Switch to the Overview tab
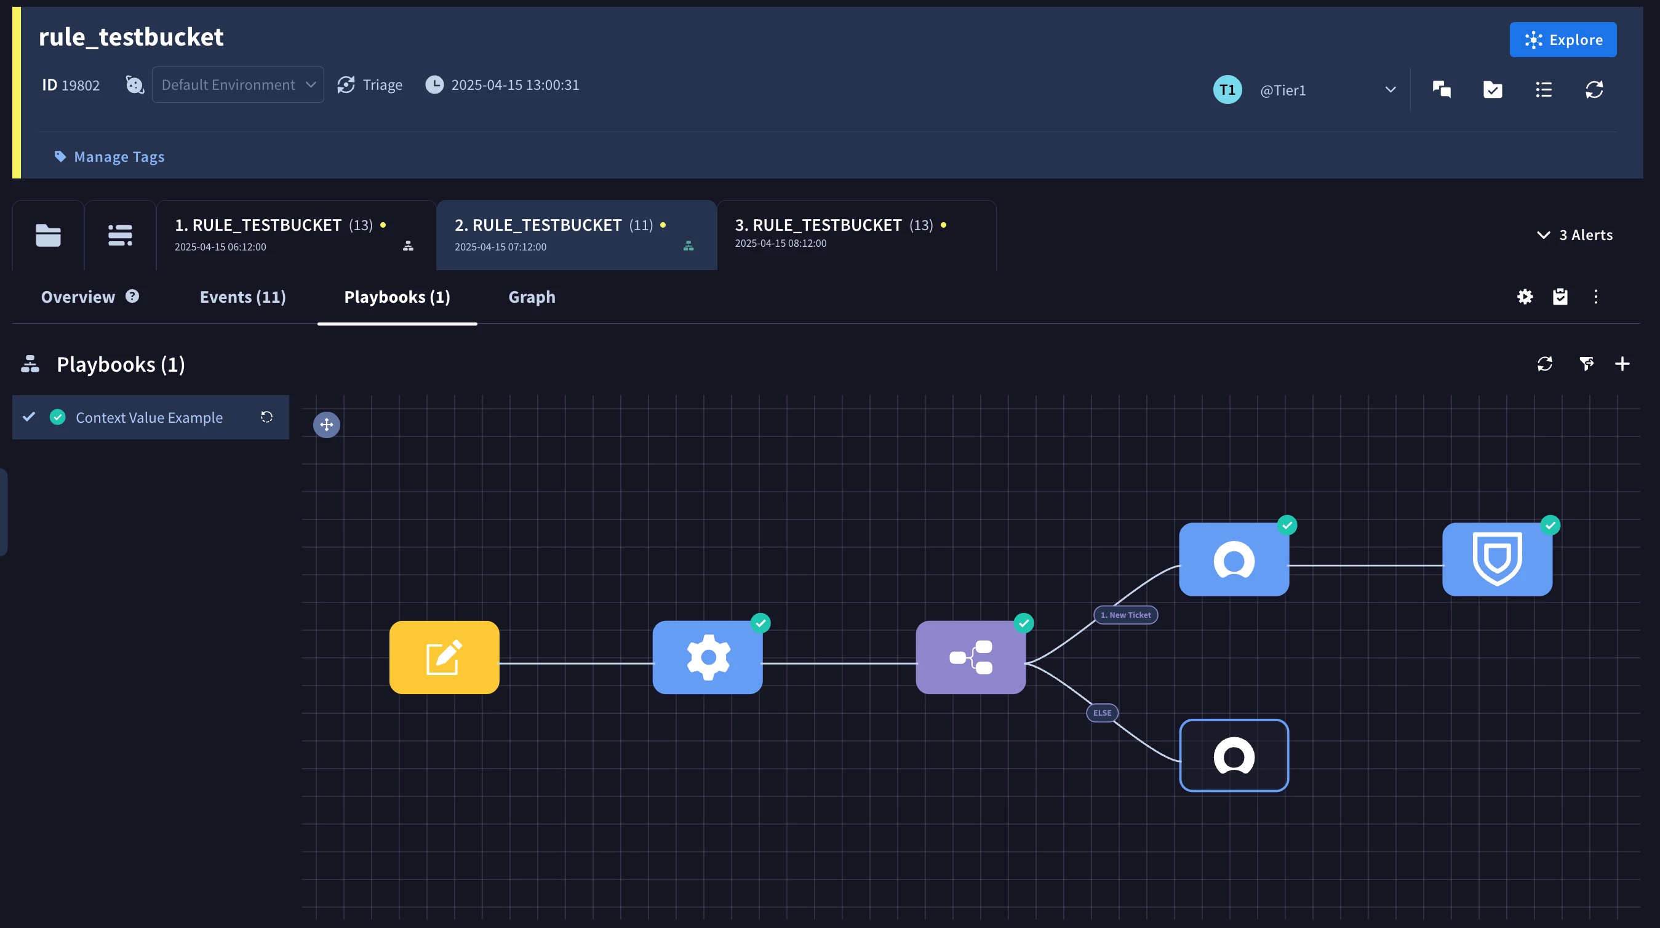 78,297
